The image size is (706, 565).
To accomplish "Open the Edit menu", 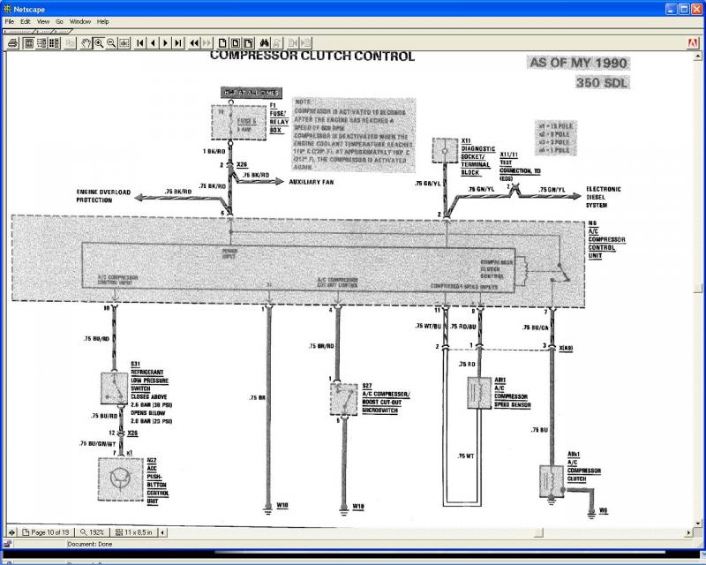I will click(x=26, y=21).
